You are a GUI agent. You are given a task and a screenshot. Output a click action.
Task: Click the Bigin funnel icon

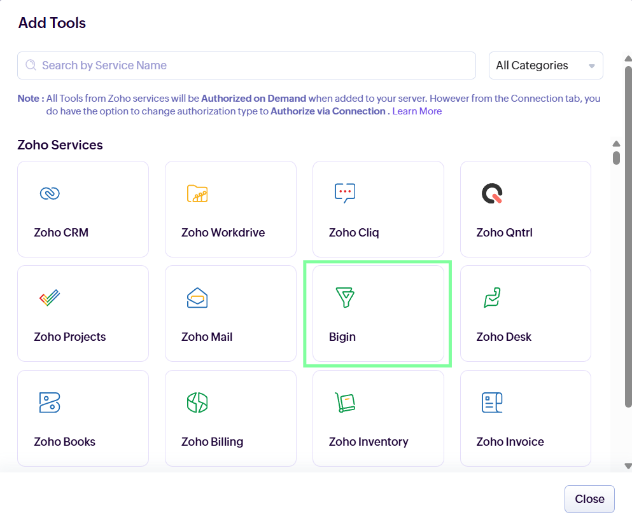coord(345,298)
